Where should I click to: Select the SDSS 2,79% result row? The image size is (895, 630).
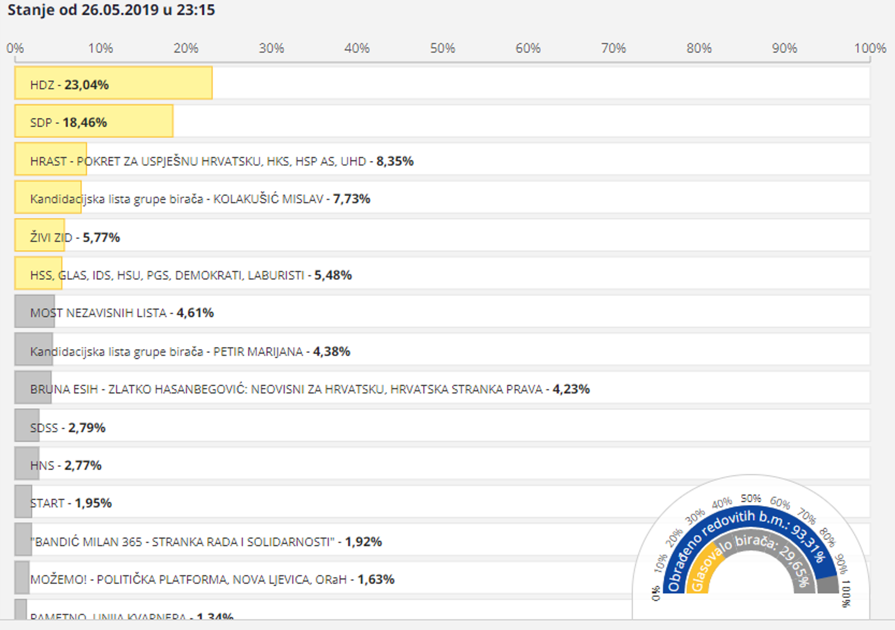[68, 428]
